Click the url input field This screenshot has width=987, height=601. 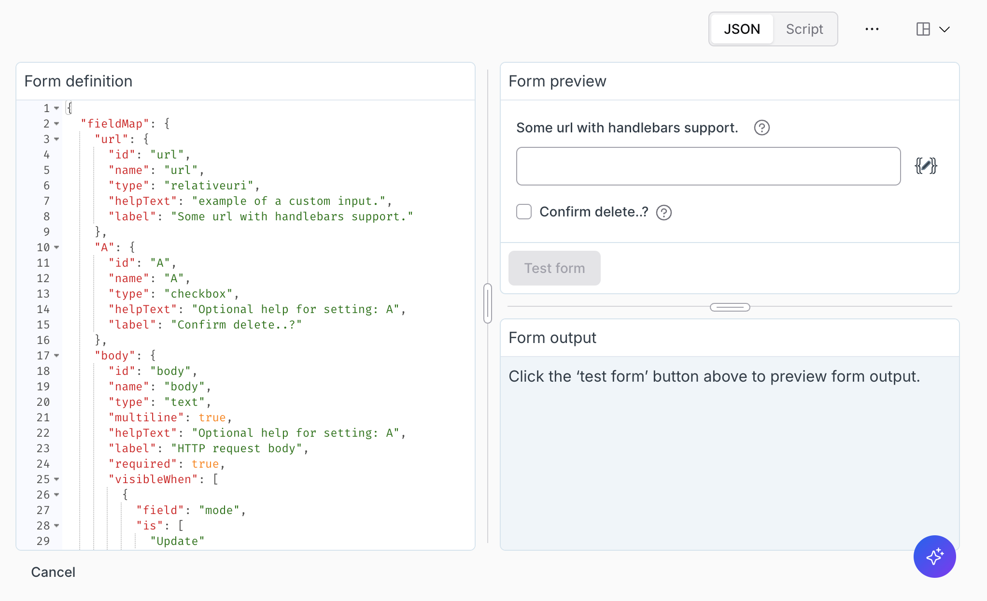point(708,166)
